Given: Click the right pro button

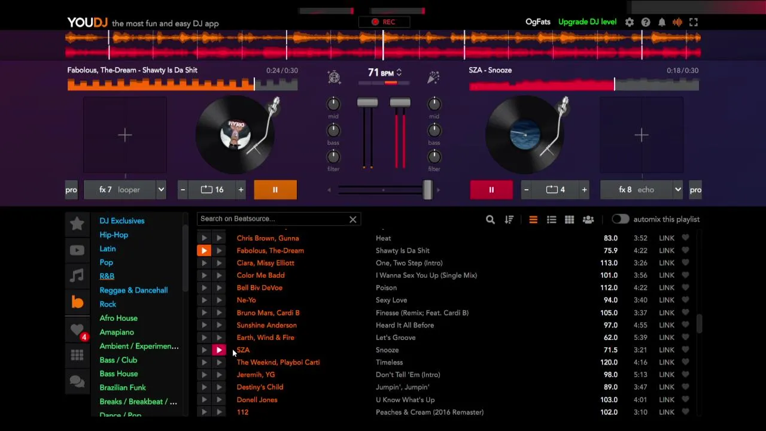Looking at the screenshot, I should (695, 190).
